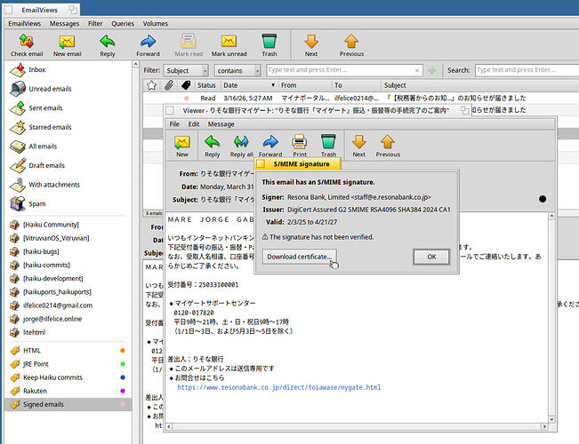Screen dimensions: 579x444
Task: Click Reply in Viewer window toolbar
Action: pyautogui.click(x=212, y=146)
